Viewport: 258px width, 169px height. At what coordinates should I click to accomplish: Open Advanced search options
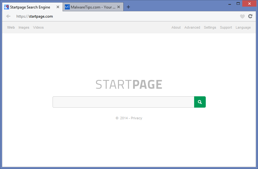tap(192, 27)
